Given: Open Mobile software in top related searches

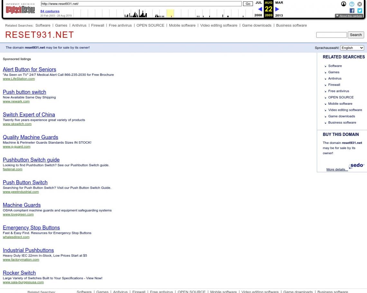Looking at the screenshot, I should coord(182,25).
